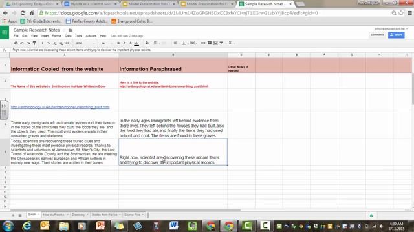The width and height of the screenshot is (414, 232).
Task: Click the Sample Research Notes document title
Action: 37,30
